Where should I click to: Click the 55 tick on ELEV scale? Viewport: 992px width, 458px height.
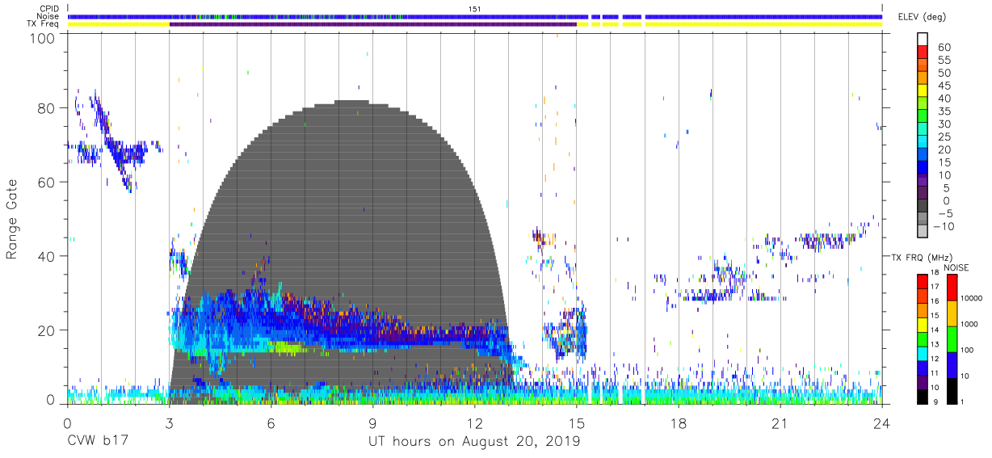pyautogui.click(x=944, y=61)
